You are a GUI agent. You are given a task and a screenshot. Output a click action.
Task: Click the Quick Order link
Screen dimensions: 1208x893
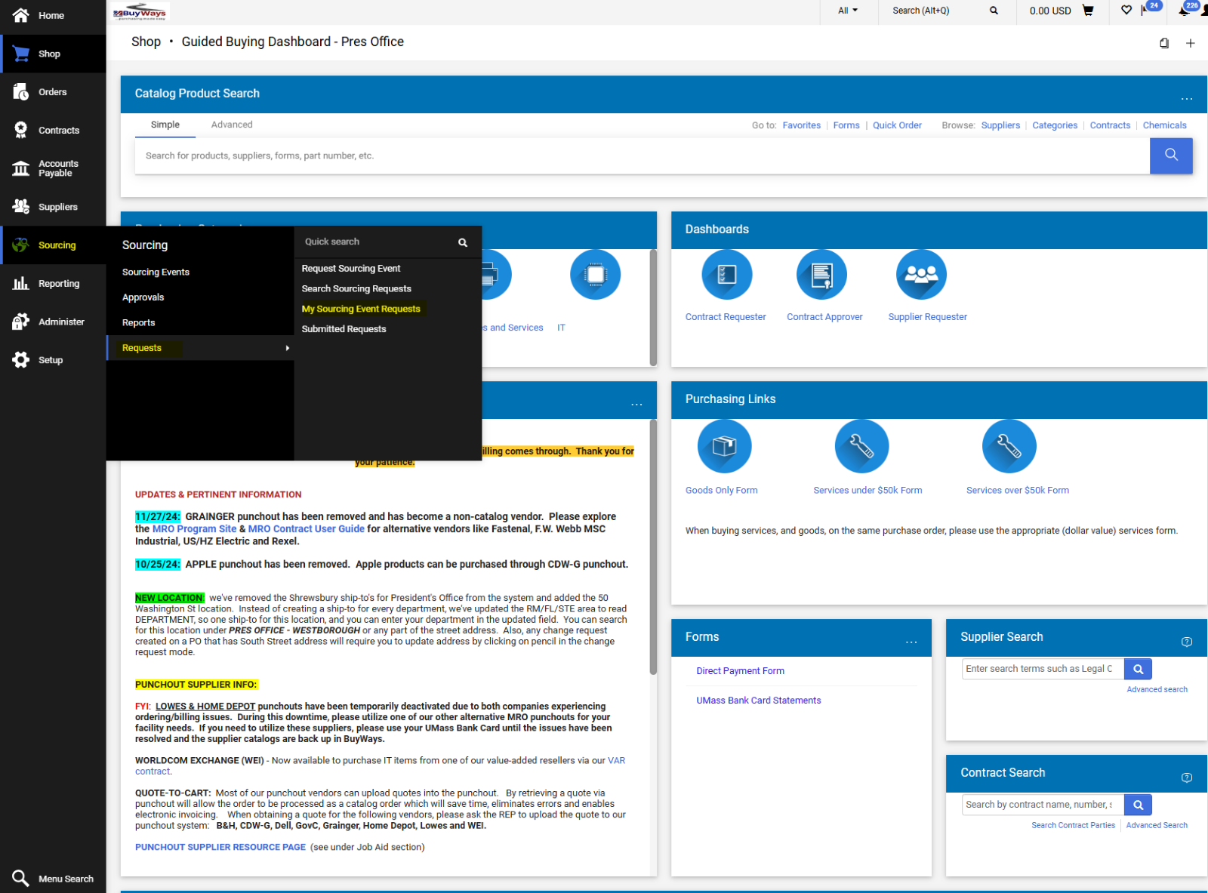point(897,125)
